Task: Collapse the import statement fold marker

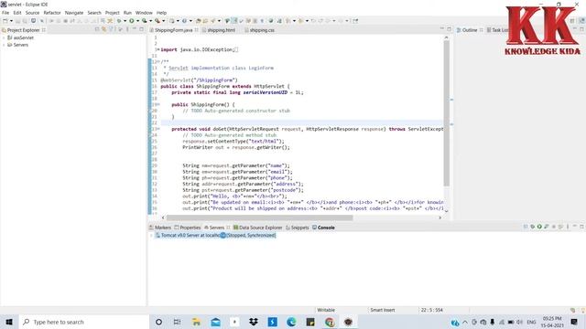Action: pyautogui.click(x=158, y=49)
